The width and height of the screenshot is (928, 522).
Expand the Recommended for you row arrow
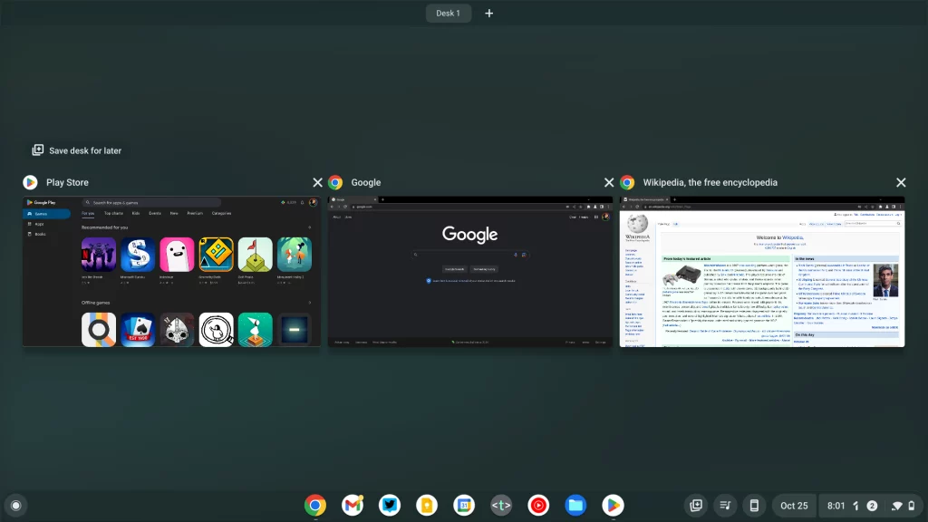(x=310, y=227)
